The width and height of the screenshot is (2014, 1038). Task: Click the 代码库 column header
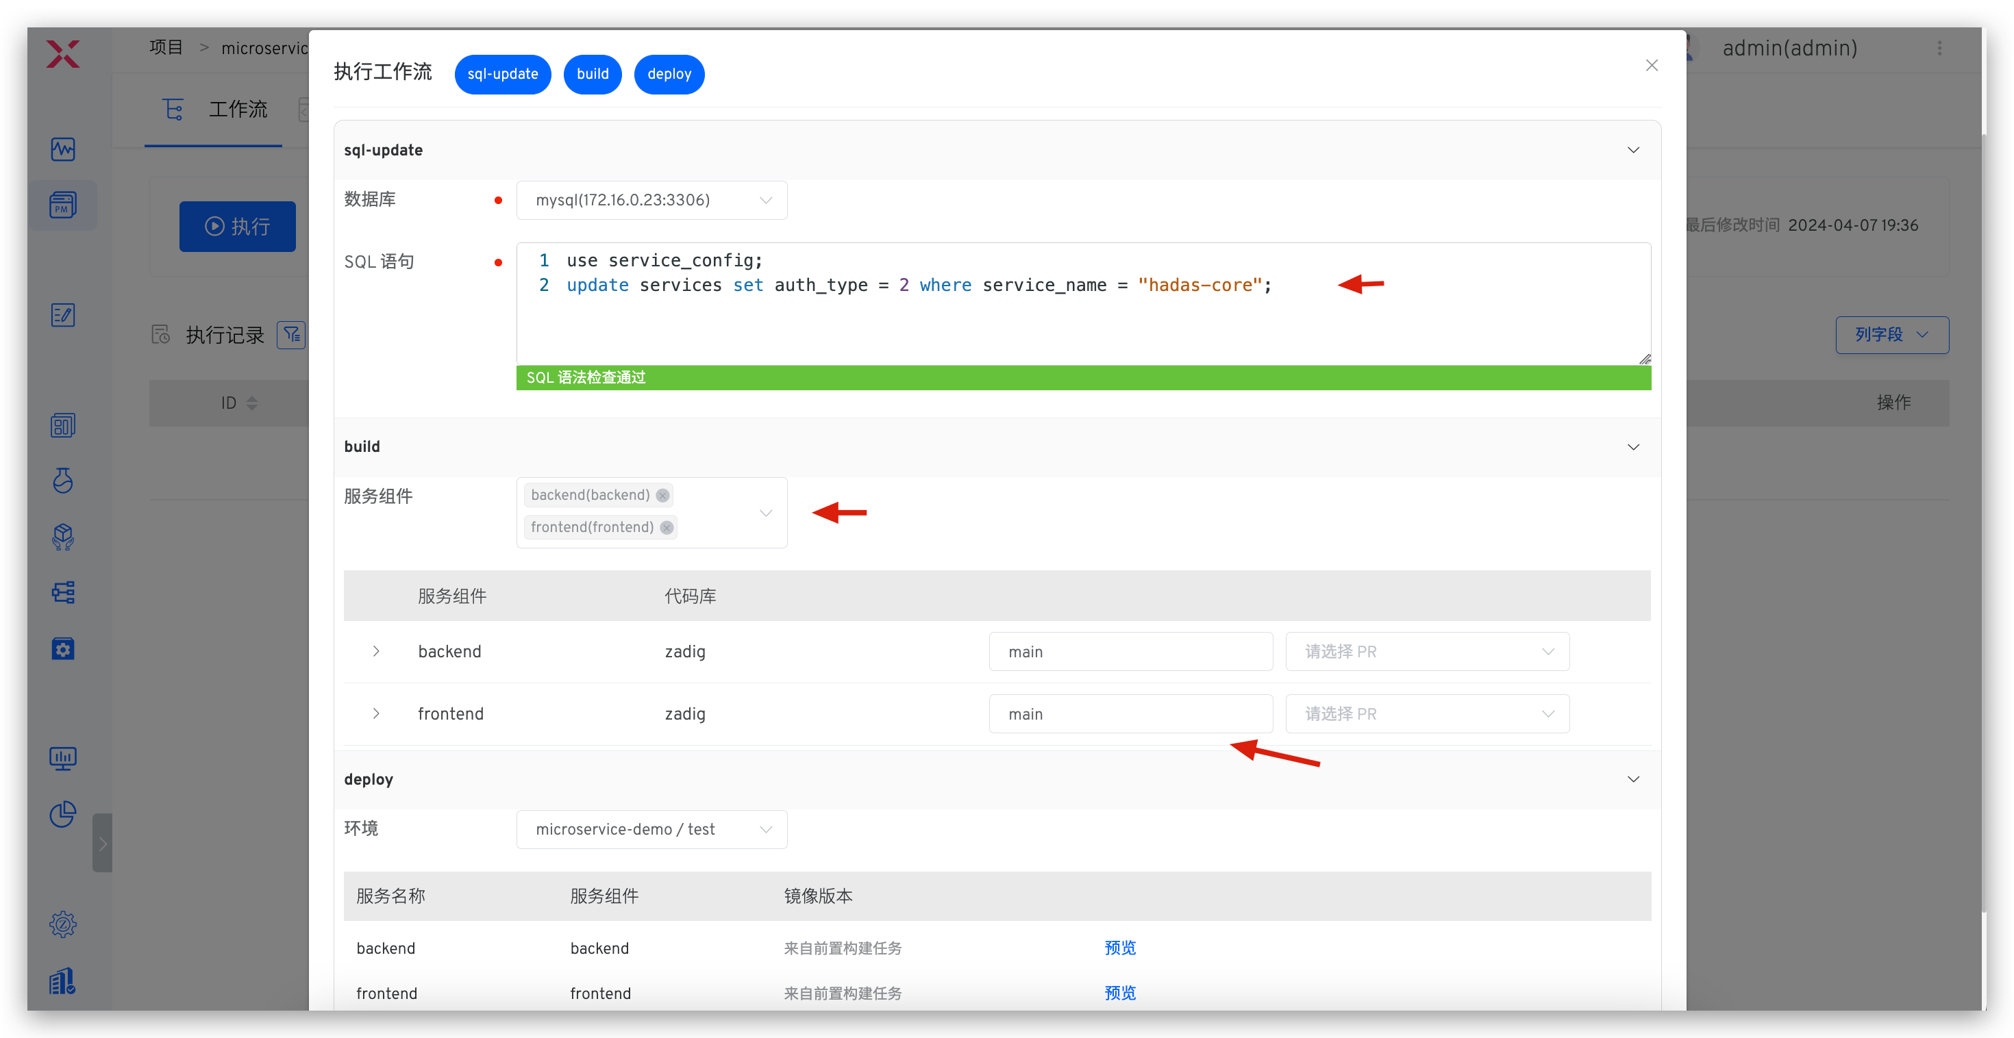point(690,596)
